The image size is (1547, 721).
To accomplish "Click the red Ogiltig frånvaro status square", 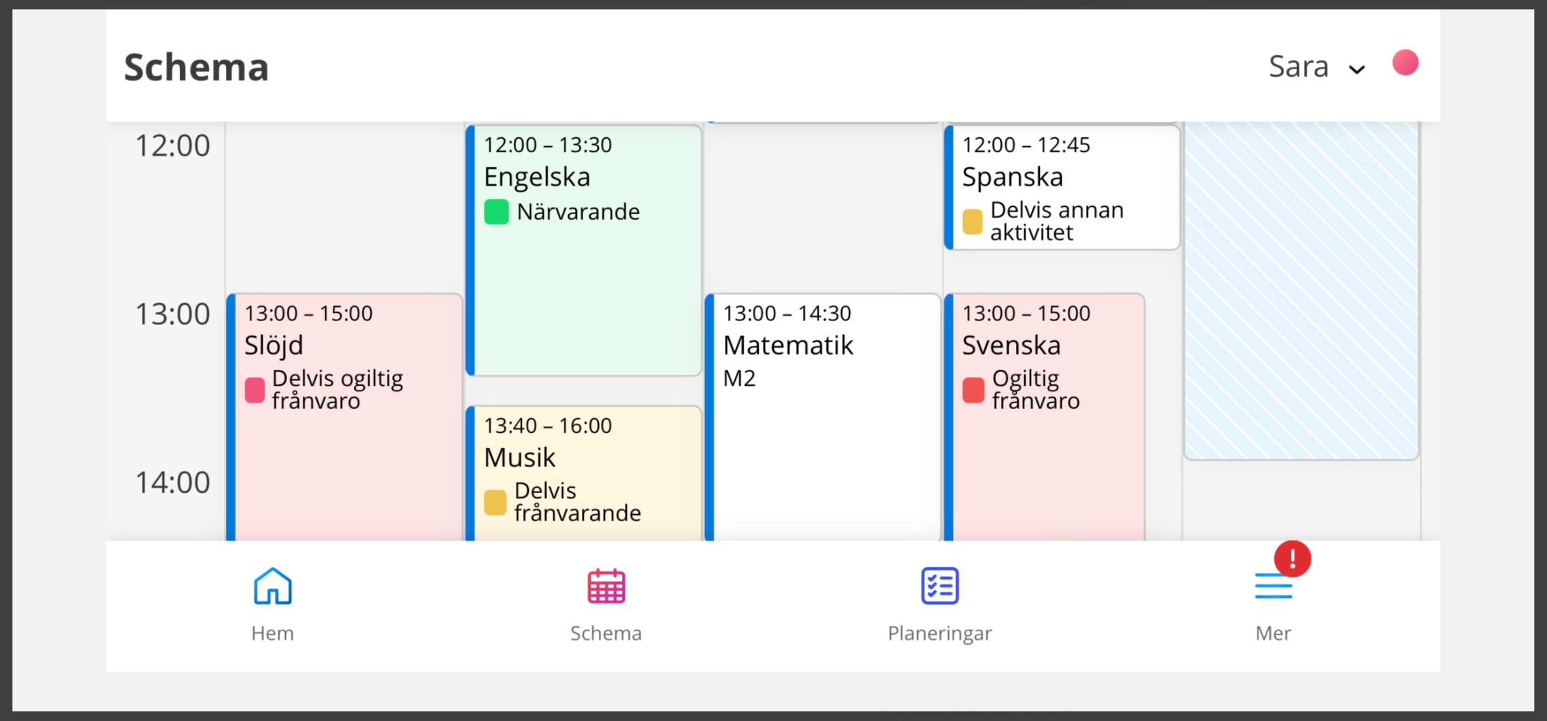I will point(973,390).
